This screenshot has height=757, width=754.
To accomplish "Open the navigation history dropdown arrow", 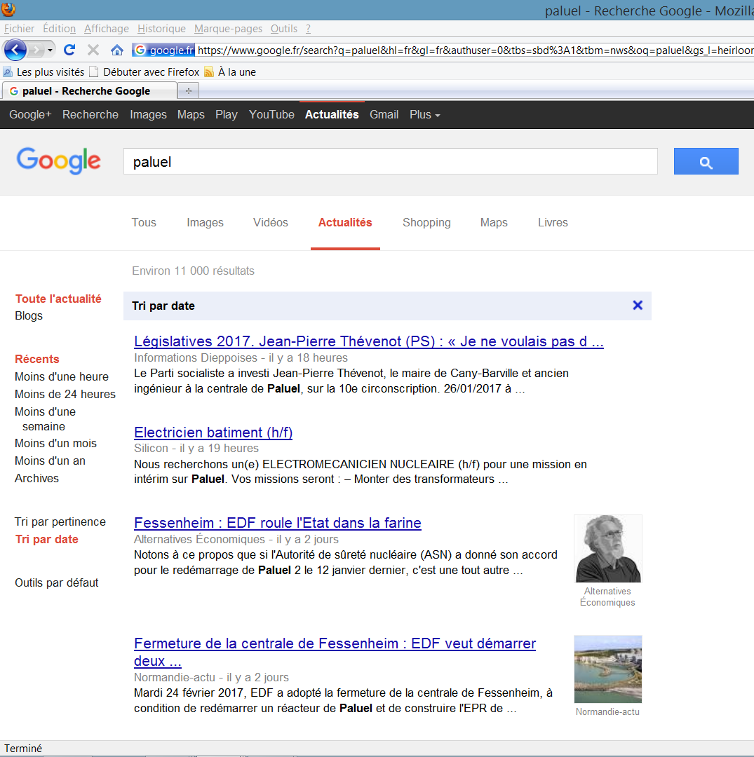I will (x=50, y=50).
